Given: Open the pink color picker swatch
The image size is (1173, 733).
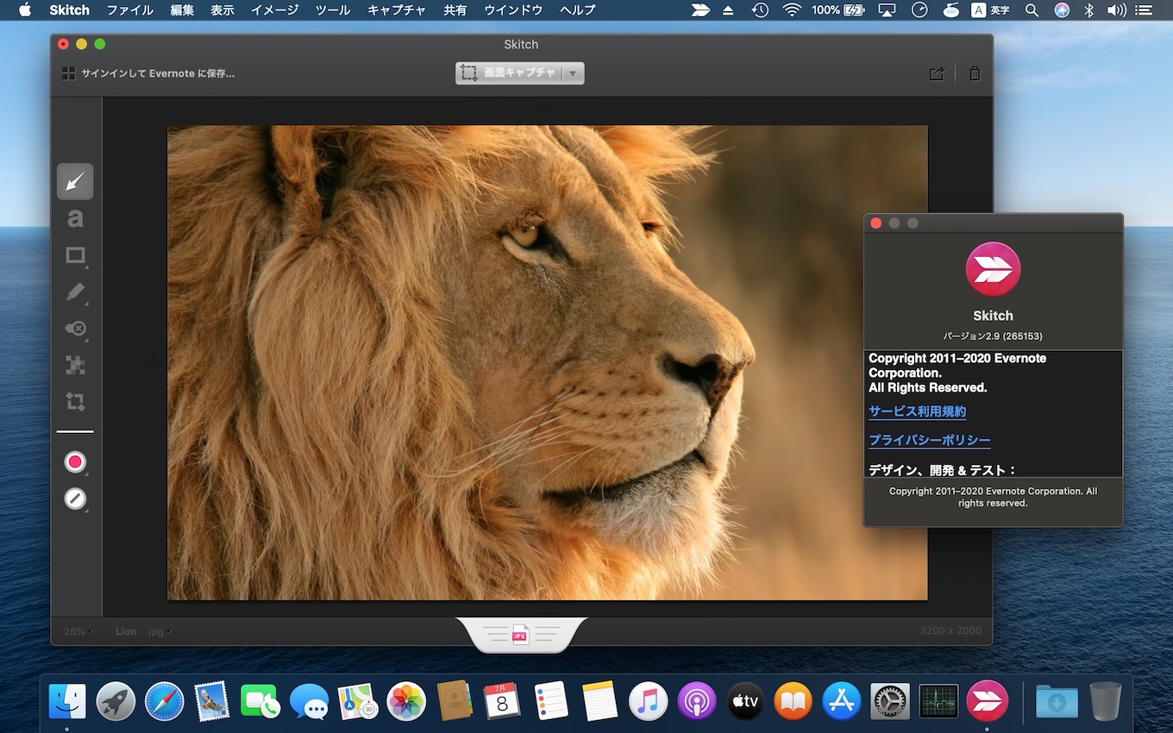Looking at the screenshot, I should click(75, 462).
